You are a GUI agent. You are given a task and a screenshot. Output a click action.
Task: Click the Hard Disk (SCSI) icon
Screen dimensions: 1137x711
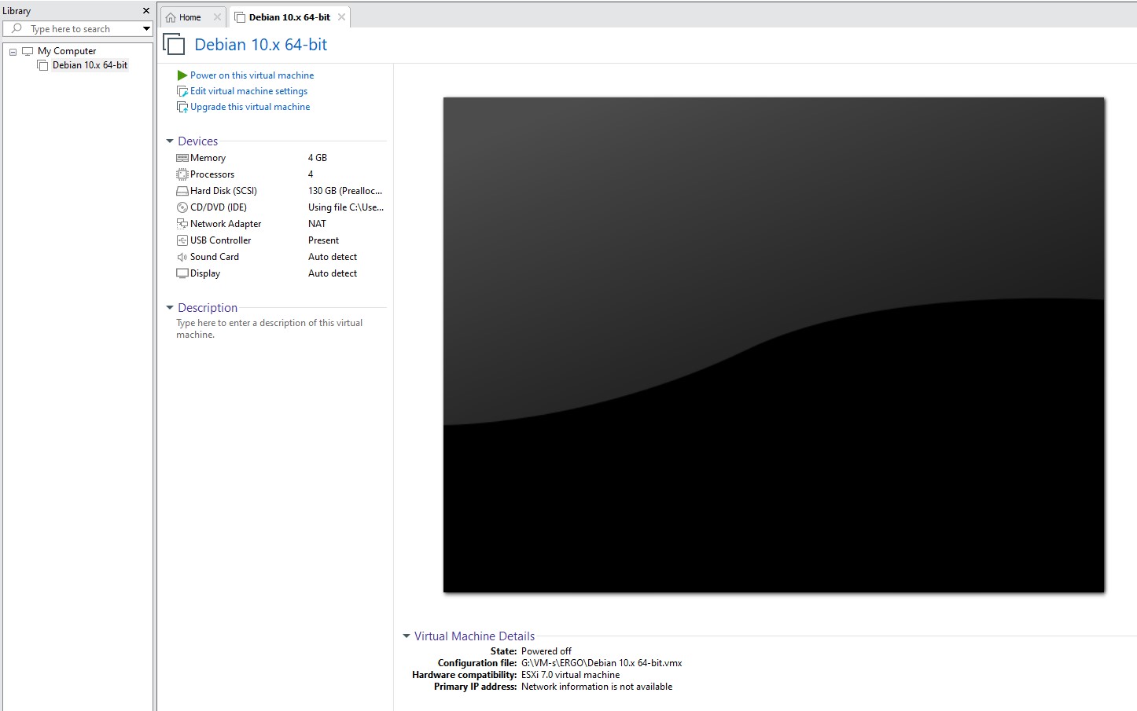point(182,191)
